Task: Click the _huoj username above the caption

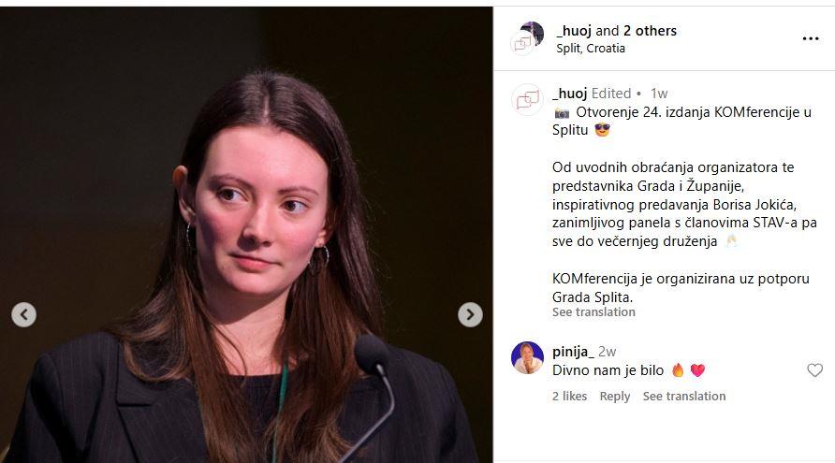Action: 570,94
